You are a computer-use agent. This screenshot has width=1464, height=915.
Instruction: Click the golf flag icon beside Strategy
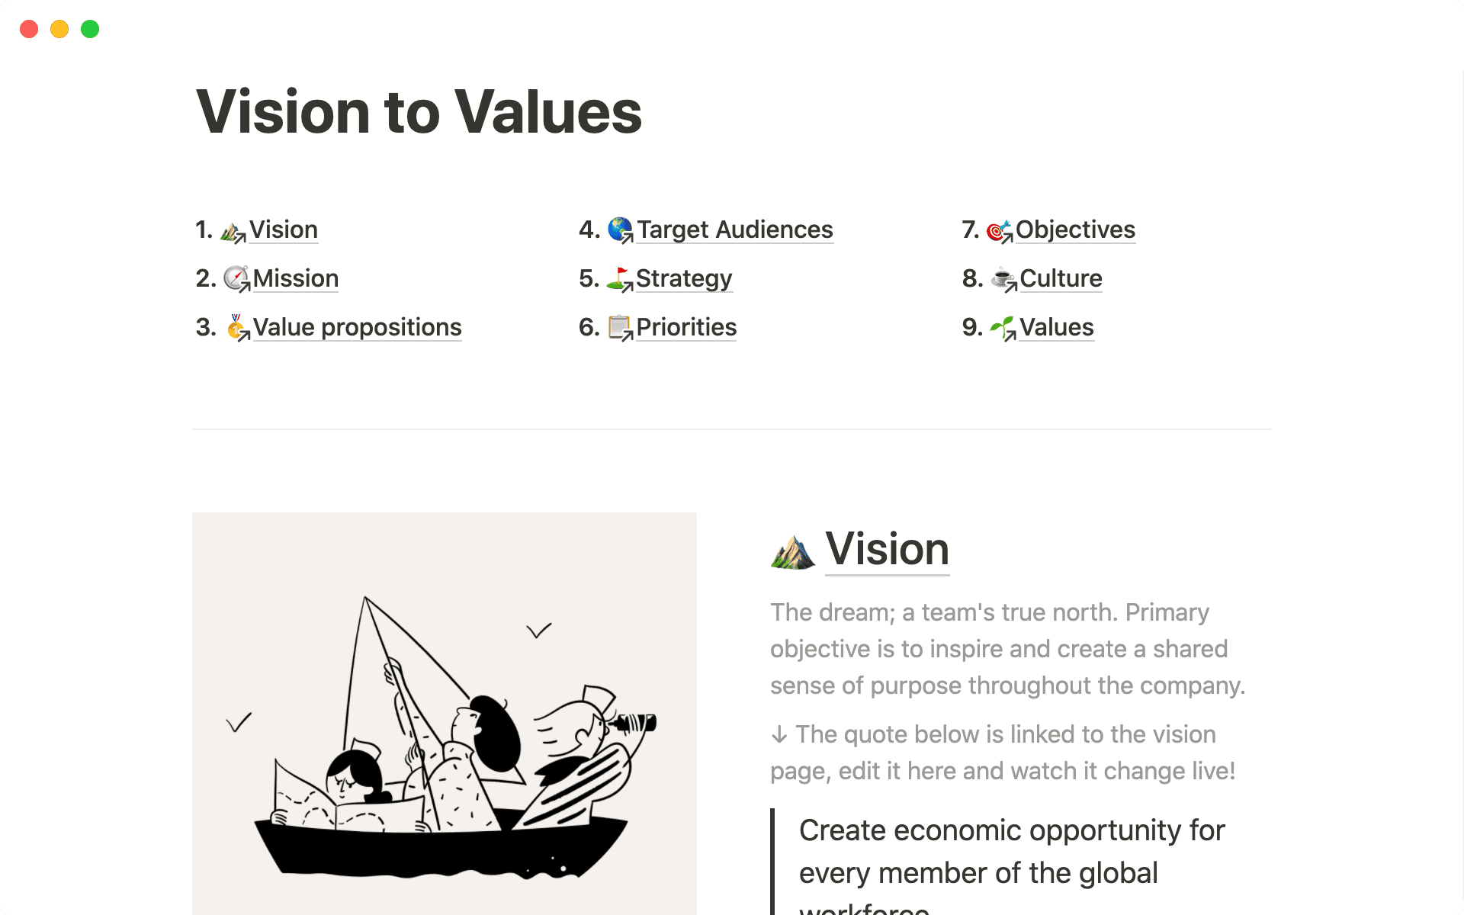pos(619,279)
